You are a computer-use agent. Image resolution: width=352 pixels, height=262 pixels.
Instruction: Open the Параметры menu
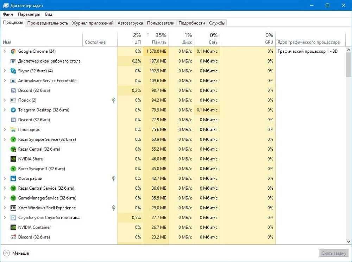(x=29, y=14)
